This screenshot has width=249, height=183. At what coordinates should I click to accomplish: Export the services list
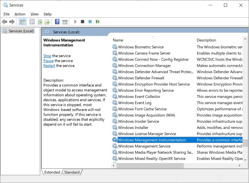[x=47, y=21]
